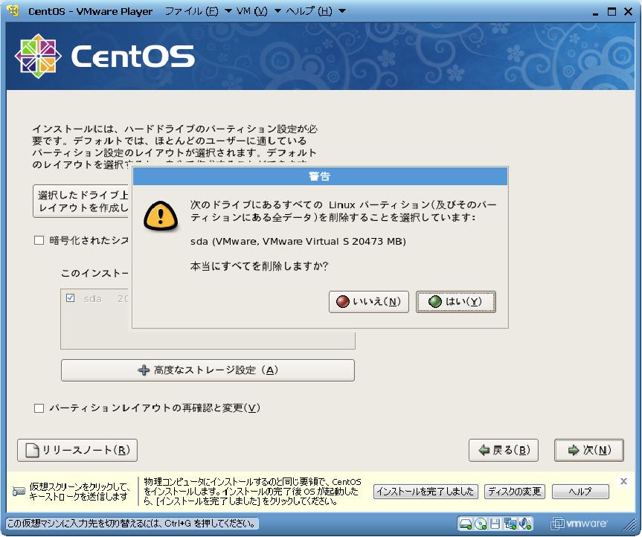Click the sound card status icon

tap(525, 523)
